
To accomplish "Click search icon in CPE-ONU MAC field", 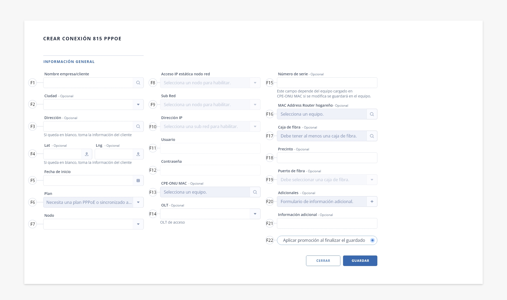I will [x=255, y=192].
